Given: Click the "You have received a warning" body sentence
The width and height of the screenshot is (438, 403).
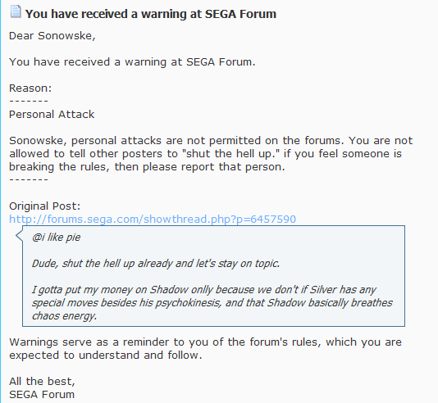Looking at the screenshot, I should (x=132, y=62).
